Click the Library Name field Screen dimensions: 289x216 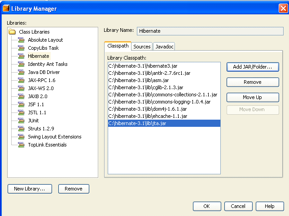coord(210,31)
